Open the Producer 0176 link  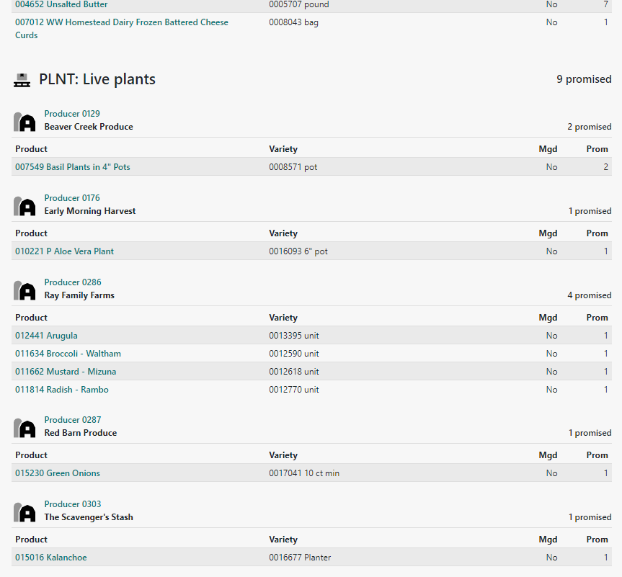click(72, 198)
